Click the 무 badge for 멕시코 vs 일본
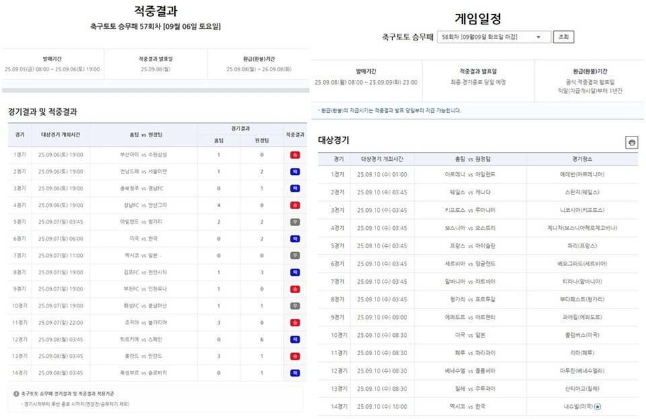Viewport: 646px width, 419px height. pos(295,255)
